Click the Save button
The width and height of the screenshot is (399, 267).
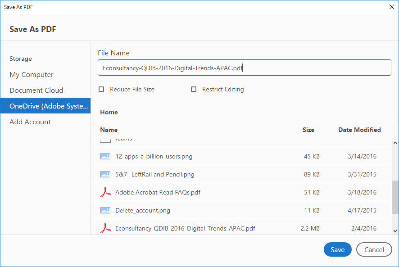coord(337,249)
